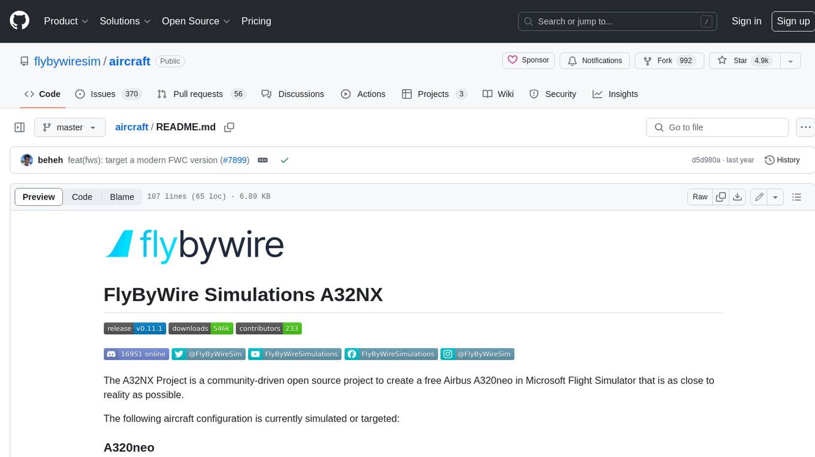This screenshot has width=815, height=457.
Task: Click the Sign up button
Action: point(793,21)
